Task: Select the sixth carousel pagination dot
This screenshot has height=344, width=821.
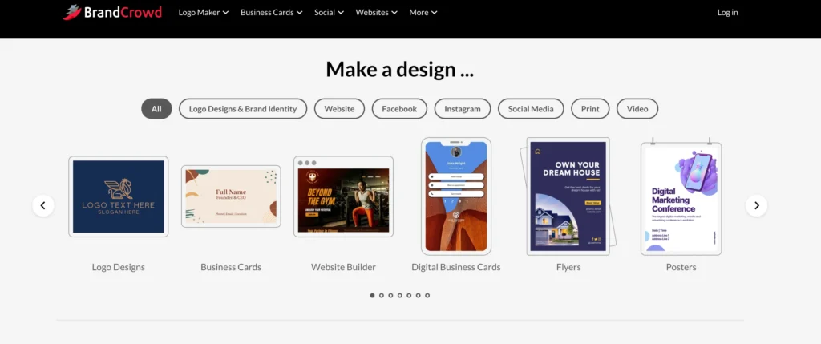Action: pos(419,295)
